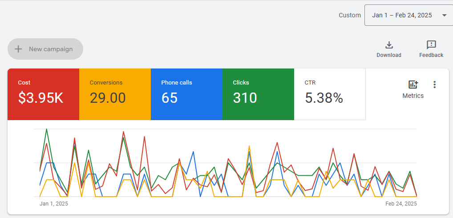
Task: Click the tallest green peak on chart
Action: (47, 129)
